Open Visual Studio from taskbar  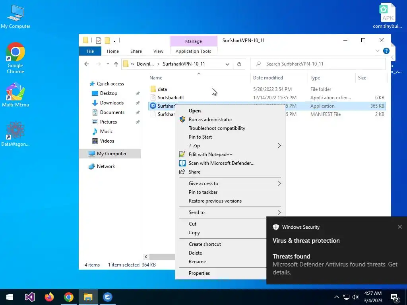point(29,297)
